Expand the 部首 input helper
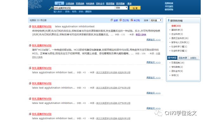Viewport: 203px width, 122px height. (x=68, y=12)
